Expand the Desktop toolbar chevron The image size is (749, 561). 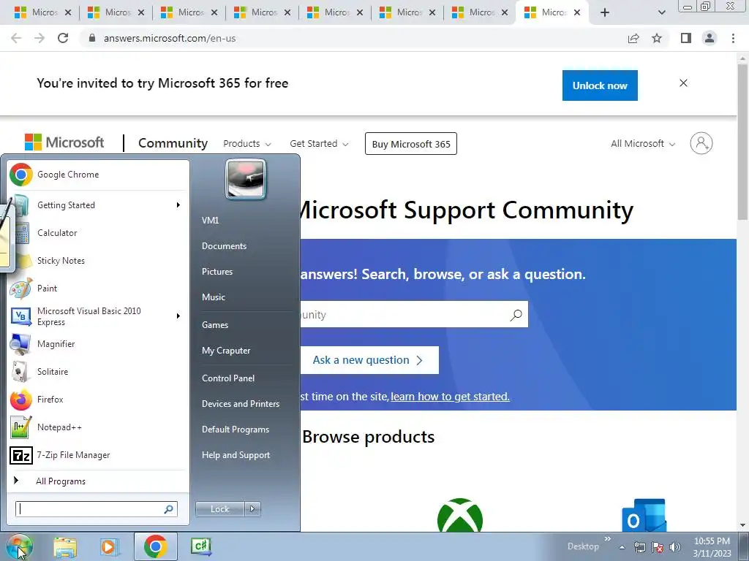coord(608,539)
